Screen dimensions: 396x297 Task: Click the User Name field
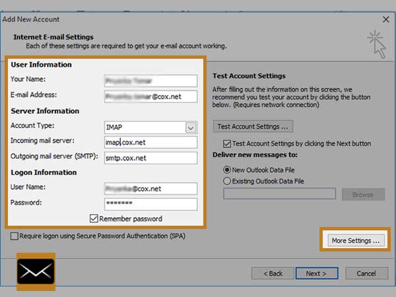pos(150,189)
